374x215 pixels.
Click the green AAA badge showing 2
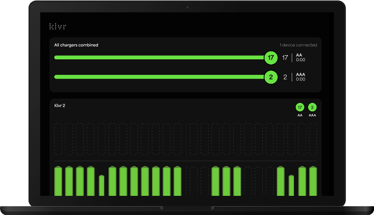312,107
